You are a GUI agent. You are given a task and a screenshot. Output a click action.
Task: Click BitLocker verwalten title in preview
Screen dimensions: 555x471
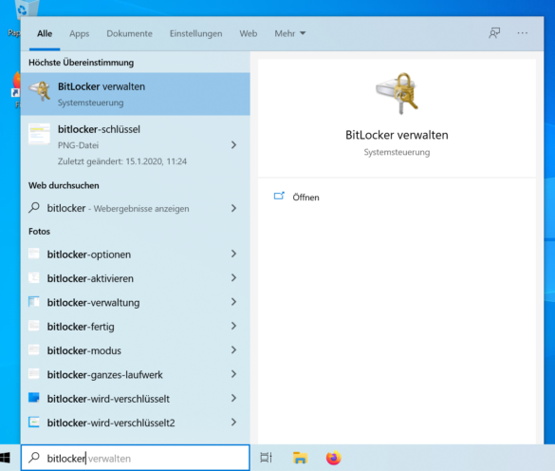click(x=397, y=135)
